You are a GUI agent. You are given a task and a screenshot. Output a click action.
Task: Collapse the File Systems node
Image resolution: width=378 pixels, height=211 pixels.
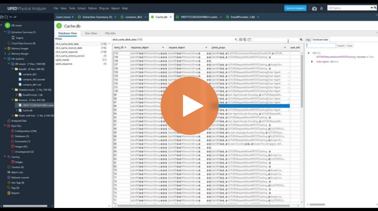(5, 58)
